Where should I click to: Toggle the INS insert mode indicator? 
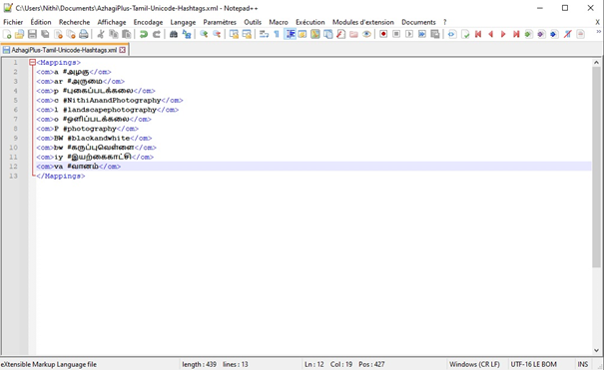pyautogui.click(x=583, y=364)
